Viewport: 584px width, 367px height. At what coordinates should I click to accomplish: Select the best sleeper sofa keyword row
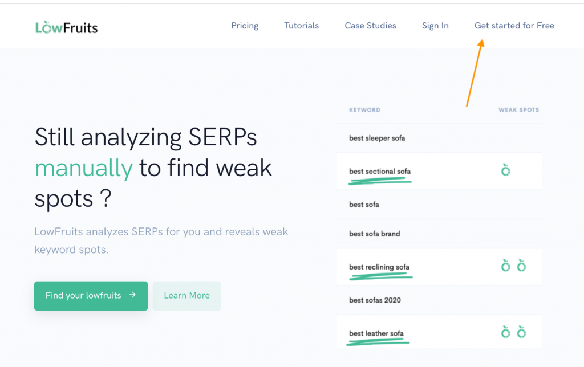(x=439, y=138)
